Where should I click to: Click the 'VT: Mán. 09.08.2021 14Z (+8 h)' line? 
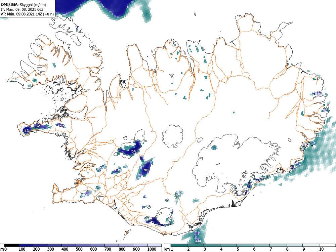[x=27, y=14]
